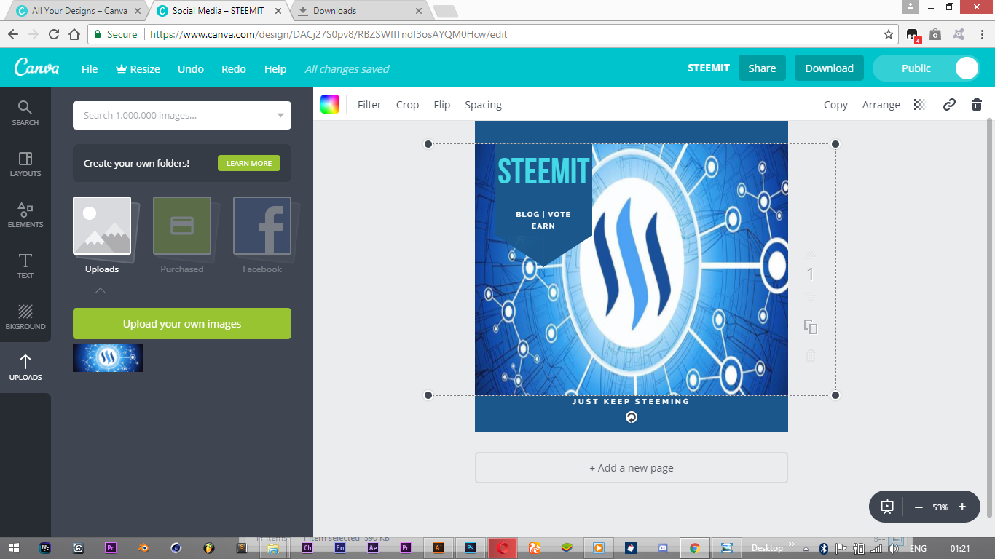This screenshot has height=559, width=995.
Task: Open Discord from the taskbar
Action: (x=663, y=548)
